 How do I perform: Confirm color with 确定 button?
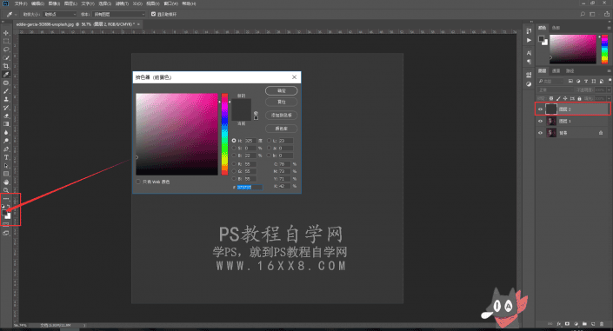coord(282,90)
